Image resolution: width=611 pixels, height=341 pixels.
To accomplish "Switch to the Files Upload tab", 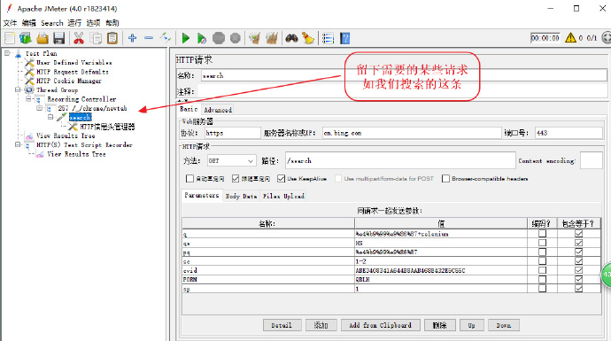I will click(x=283, y=196).
